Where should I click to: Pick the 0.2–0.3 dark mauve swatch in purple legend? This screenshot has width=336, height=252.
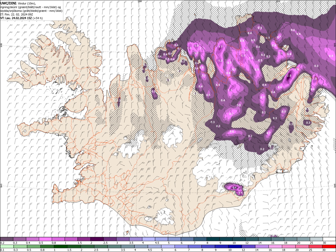pos(7,239)
